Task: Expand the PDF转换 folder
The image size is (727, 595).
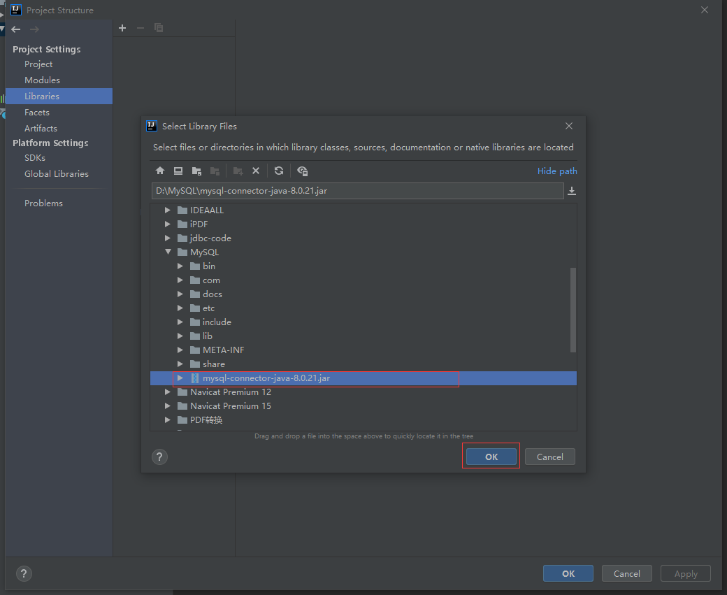Action: tap(167, 420)
